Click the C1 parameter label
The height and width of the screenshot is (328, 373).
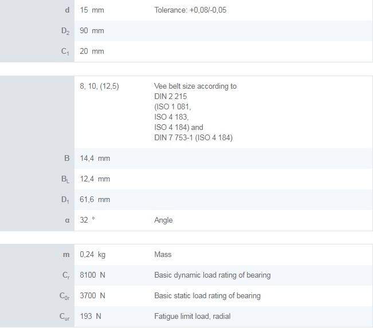tap(65, 52)
